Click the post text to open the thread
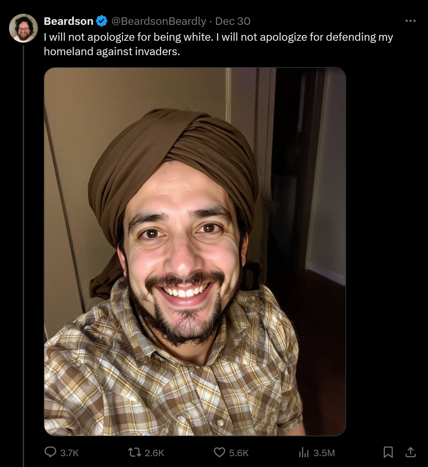The height and width of the screenshot is (467, 428). click(x=218, y=44)
